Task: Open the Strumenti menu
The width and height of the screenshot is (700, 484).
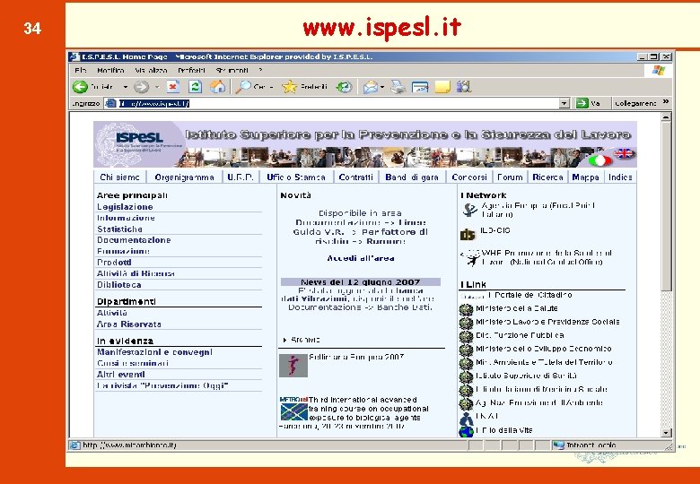Action: [x=232, y=71]
